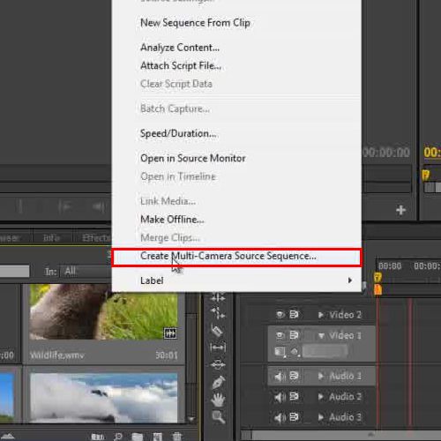Viewport: 441px width, 441px height.
Task: Click the Clear trash icon in Project panel
Action: [177, 437]
